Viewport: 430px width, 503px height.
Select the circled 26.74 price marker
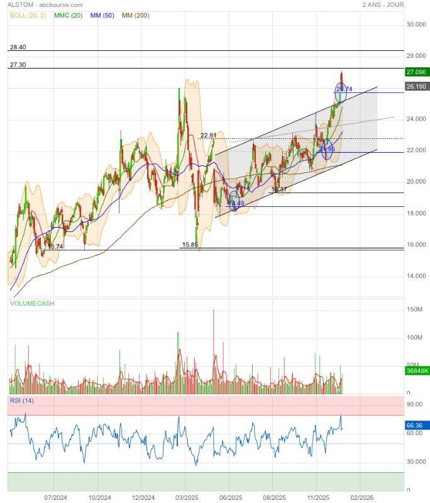coord(344,90)
